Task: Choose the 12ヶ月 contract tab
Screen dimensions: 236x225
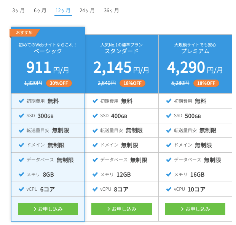Action: (x=63, y=10)
